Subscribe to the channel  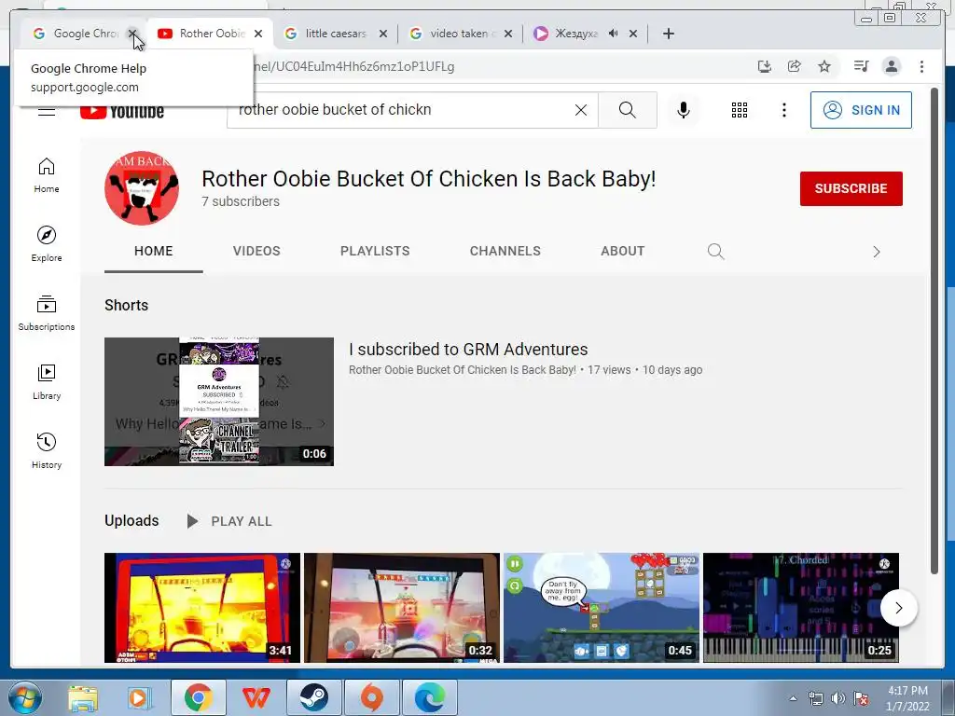(x=851, y=188)
